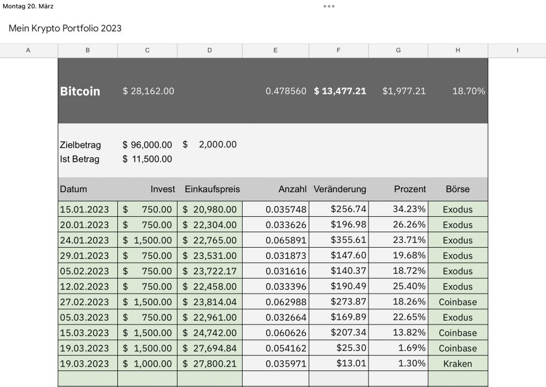Select Zielbetrag value $ 96,000.00

147,145
